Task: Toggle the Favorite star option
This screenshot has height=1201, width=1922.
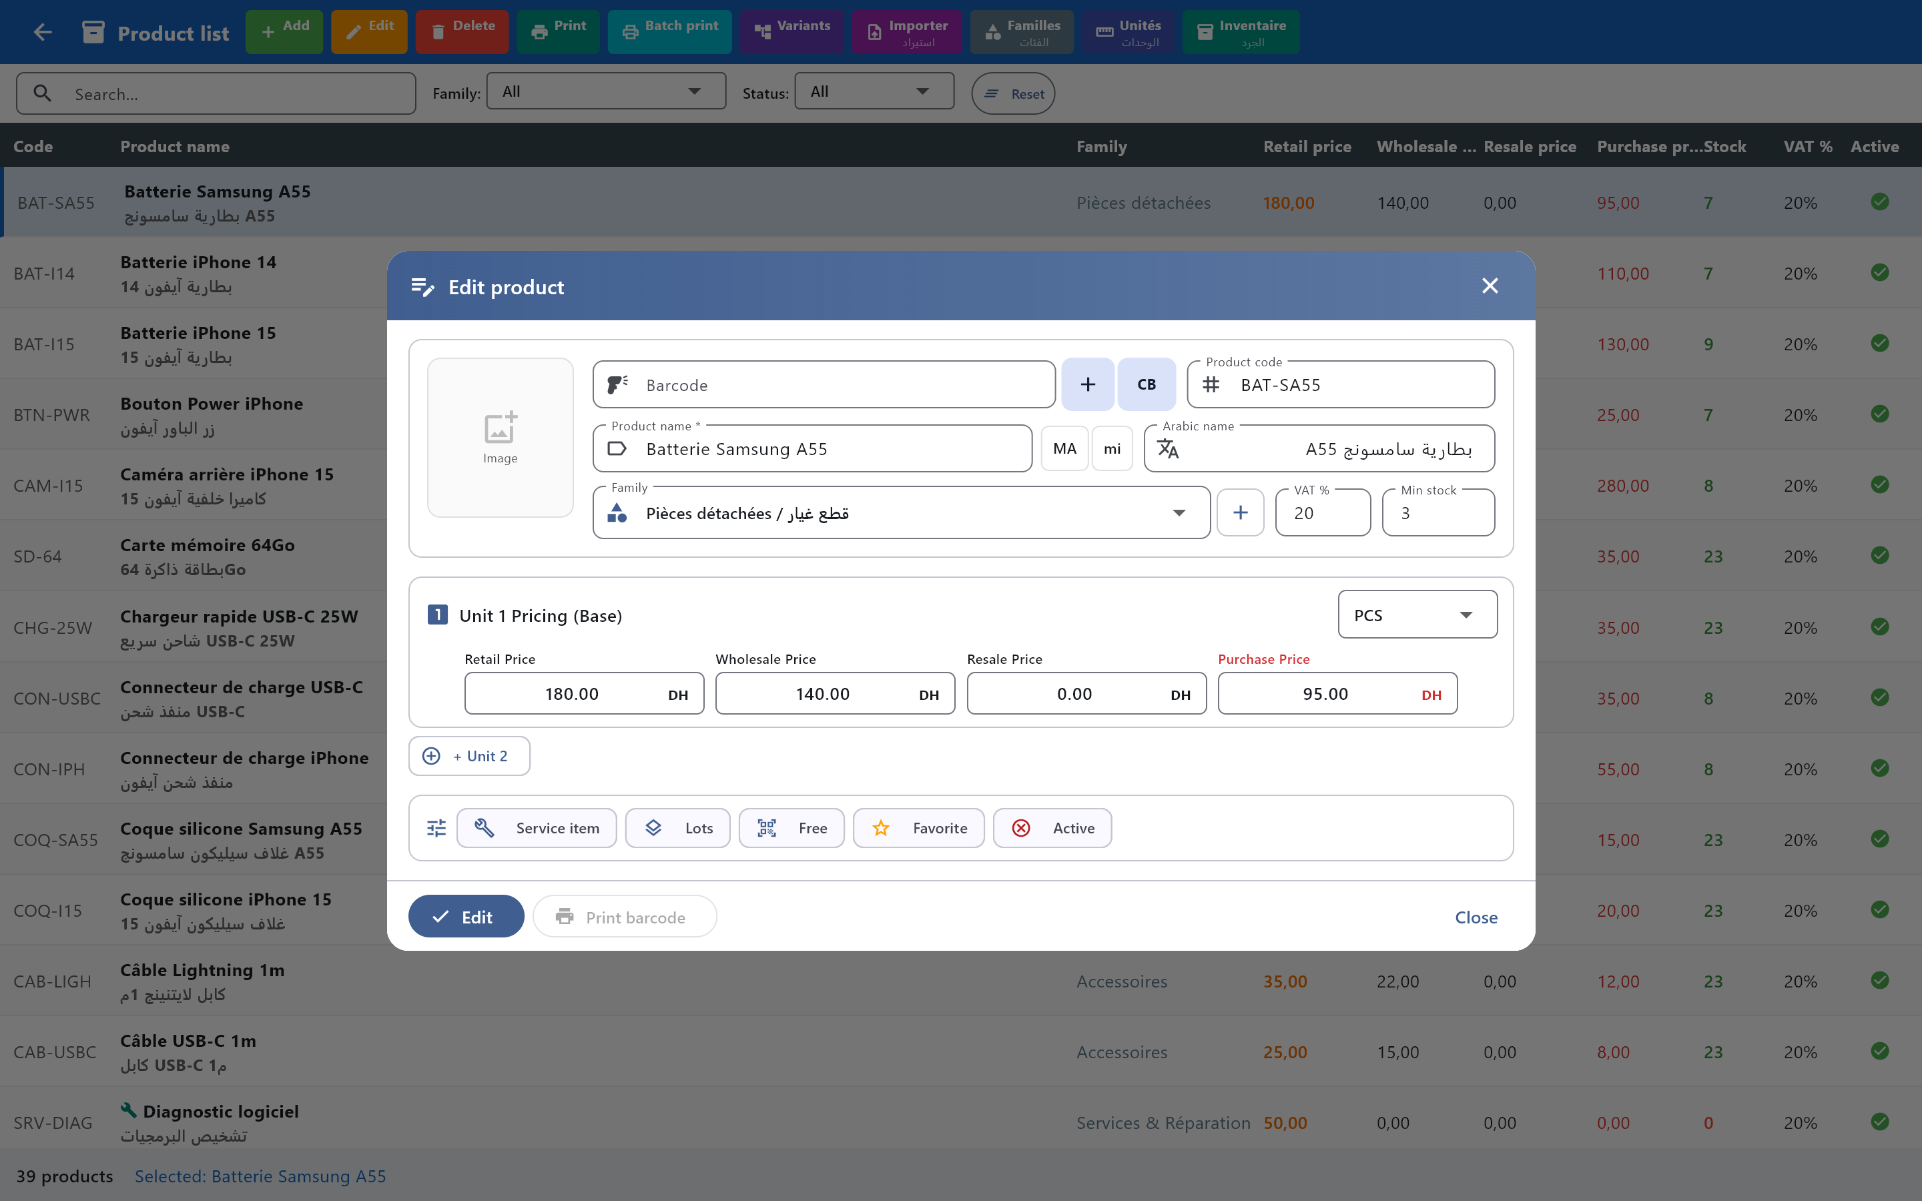Action: point(919,827)
